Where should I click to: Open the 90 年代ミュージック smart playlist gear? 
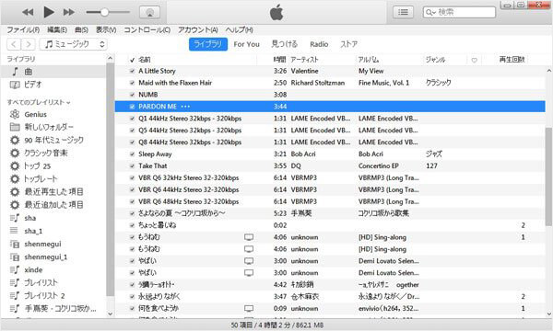click(15, 140)
